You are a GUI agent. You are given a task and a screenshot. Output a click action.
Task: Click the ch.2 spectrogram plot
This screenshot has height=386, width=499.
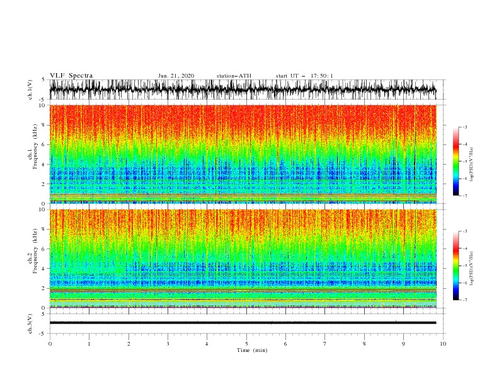[x=243, y=259]
